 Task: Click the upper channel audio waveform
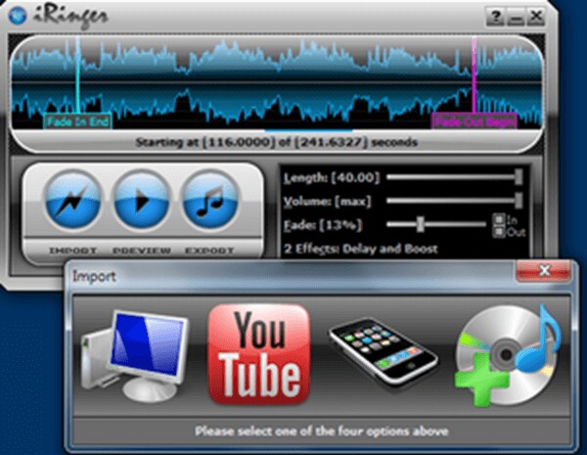coord(277,58)
